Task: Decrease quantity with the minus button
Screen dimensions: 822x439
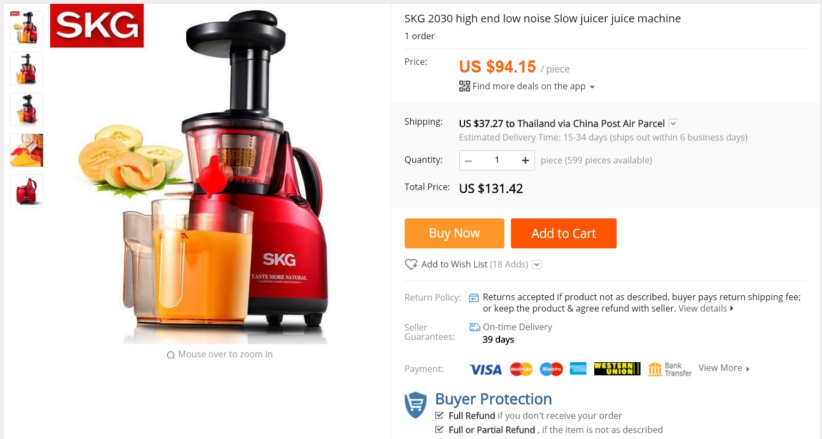Action: pyautogui.click(x=468, y=160)
